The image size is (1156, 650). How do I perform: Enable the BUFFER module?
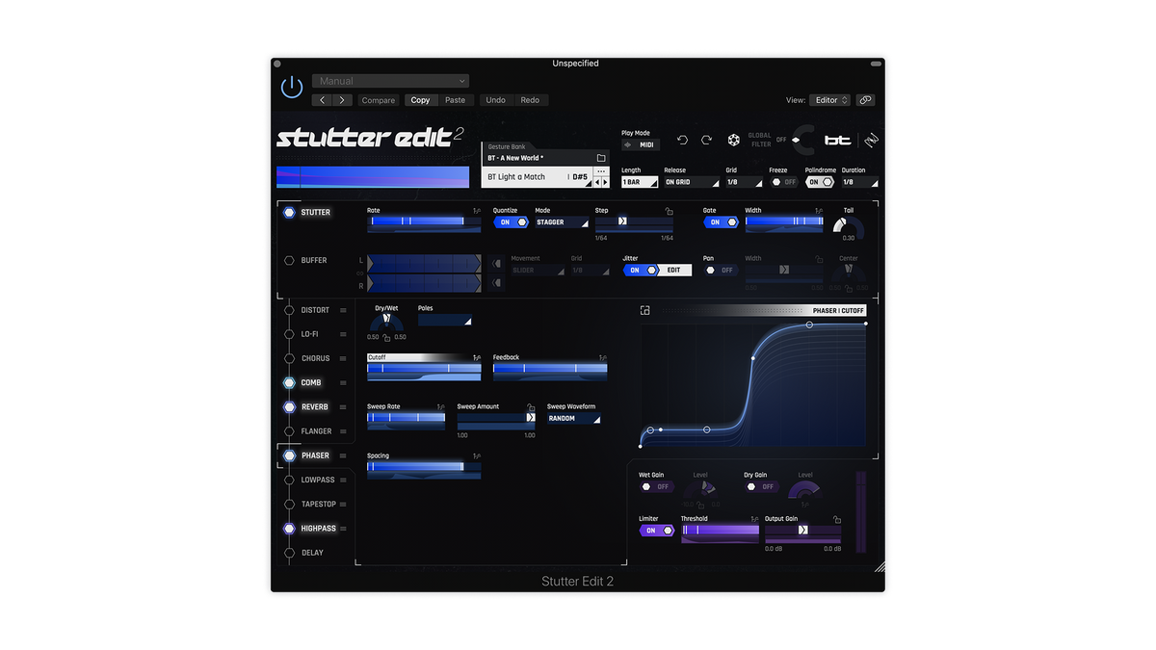289,261
